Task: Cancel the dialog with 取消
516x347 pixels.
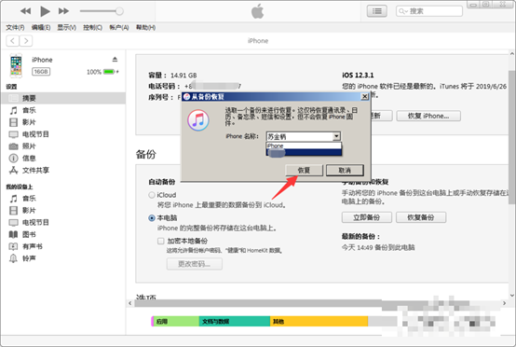Action: [x=345, y=171]
